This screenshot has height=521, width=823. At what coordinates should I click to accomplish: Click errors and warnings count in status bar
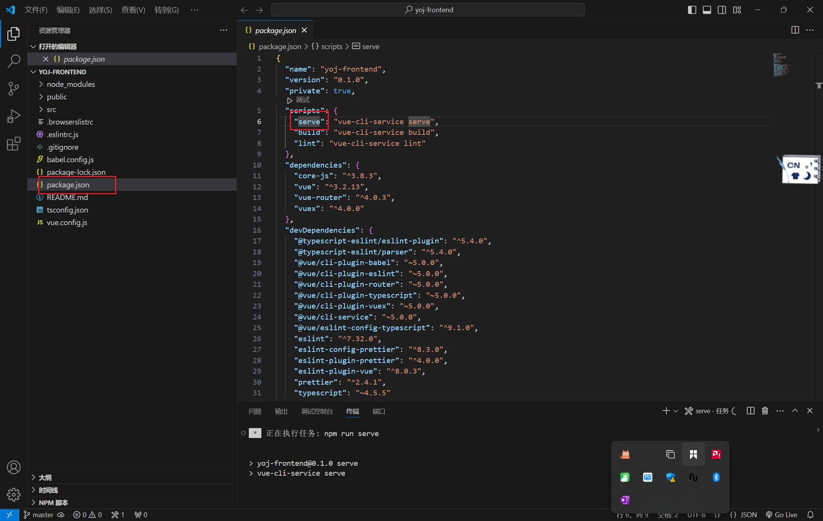[88, 515]
